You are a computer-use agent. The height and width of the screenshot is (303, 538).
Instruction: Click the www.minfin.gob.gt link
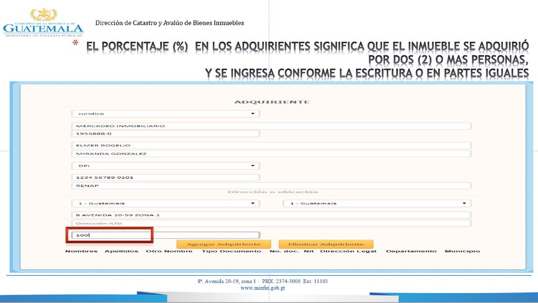pos(263,288)
